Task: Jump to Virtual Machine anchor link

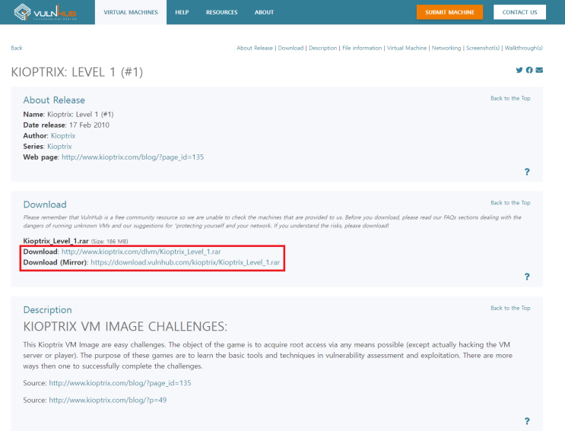Action: [x=407, y=48]
